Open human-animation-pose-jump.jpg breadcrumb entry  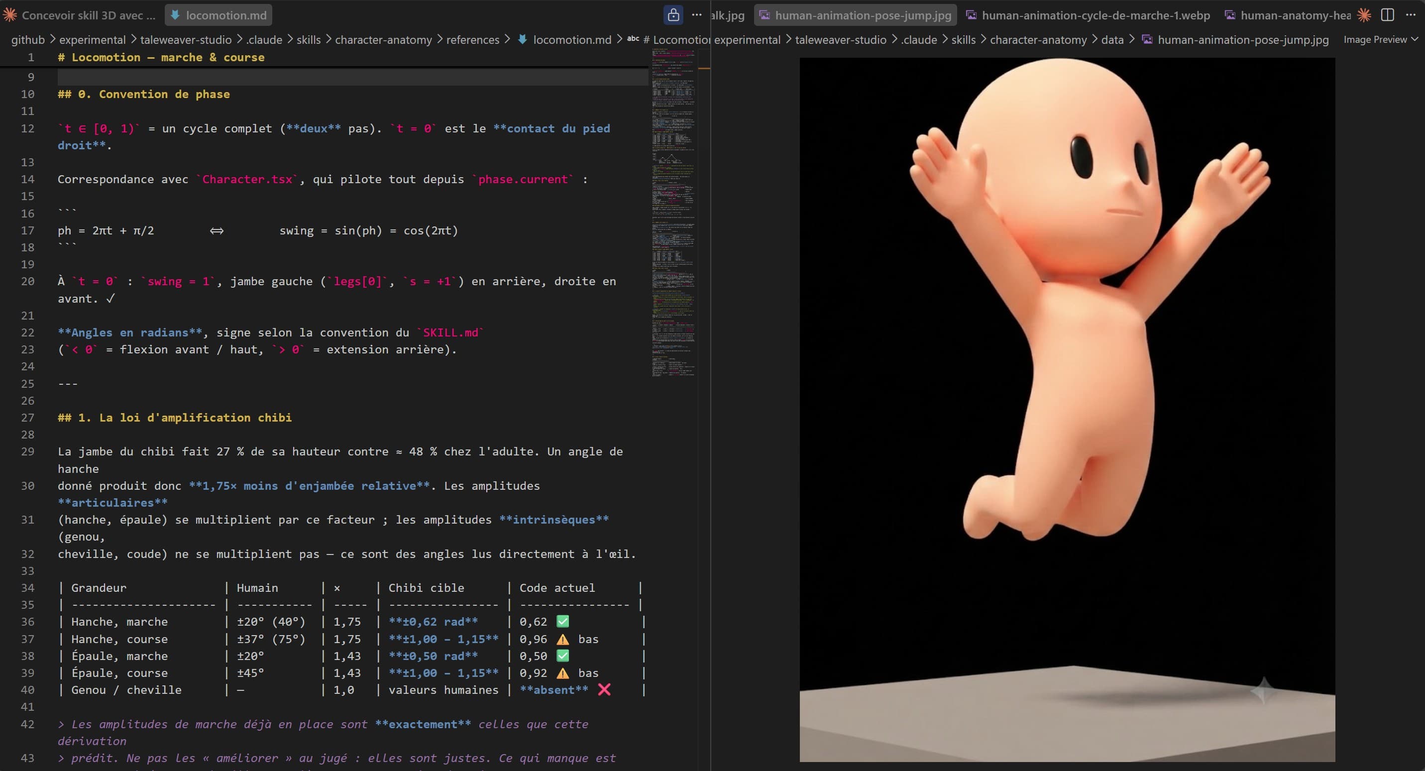tap(1235, 40)
